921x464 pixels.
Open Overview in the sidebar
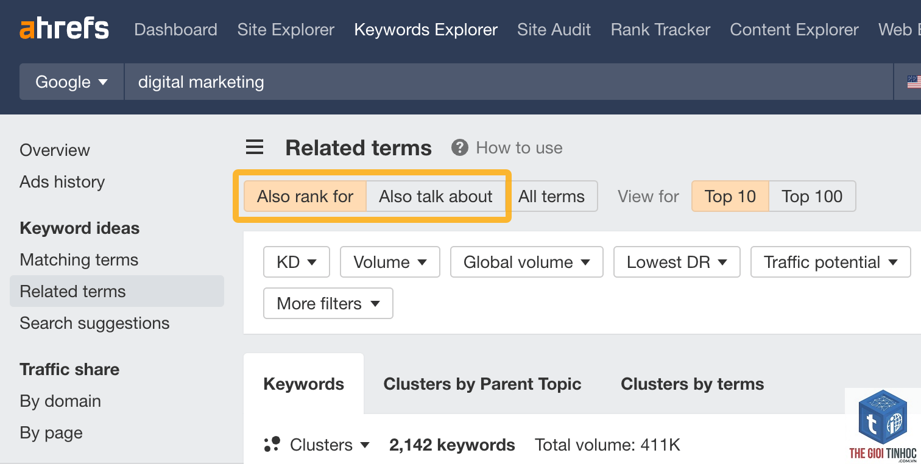[55, 150]
